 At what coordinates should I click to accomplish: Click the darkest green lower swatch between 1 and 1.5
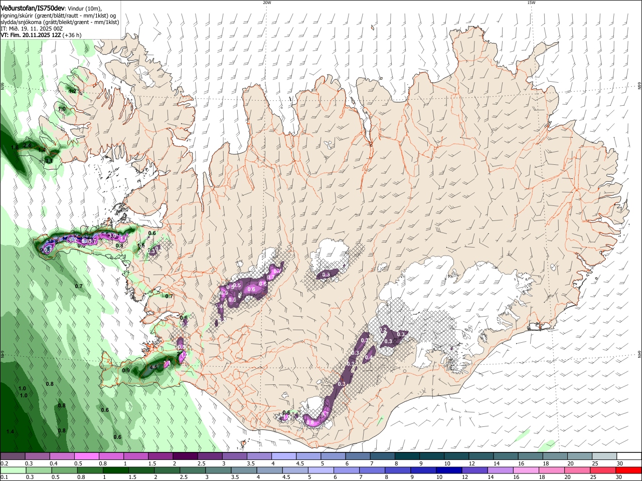115,470
